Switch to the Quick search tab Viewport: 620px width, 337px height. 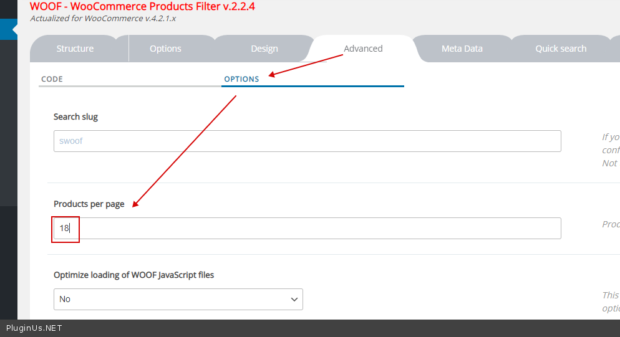561,49
